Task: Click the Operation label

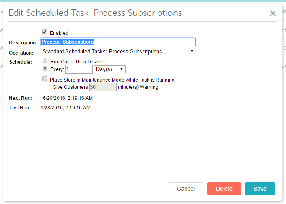Action: click(21, 53)
